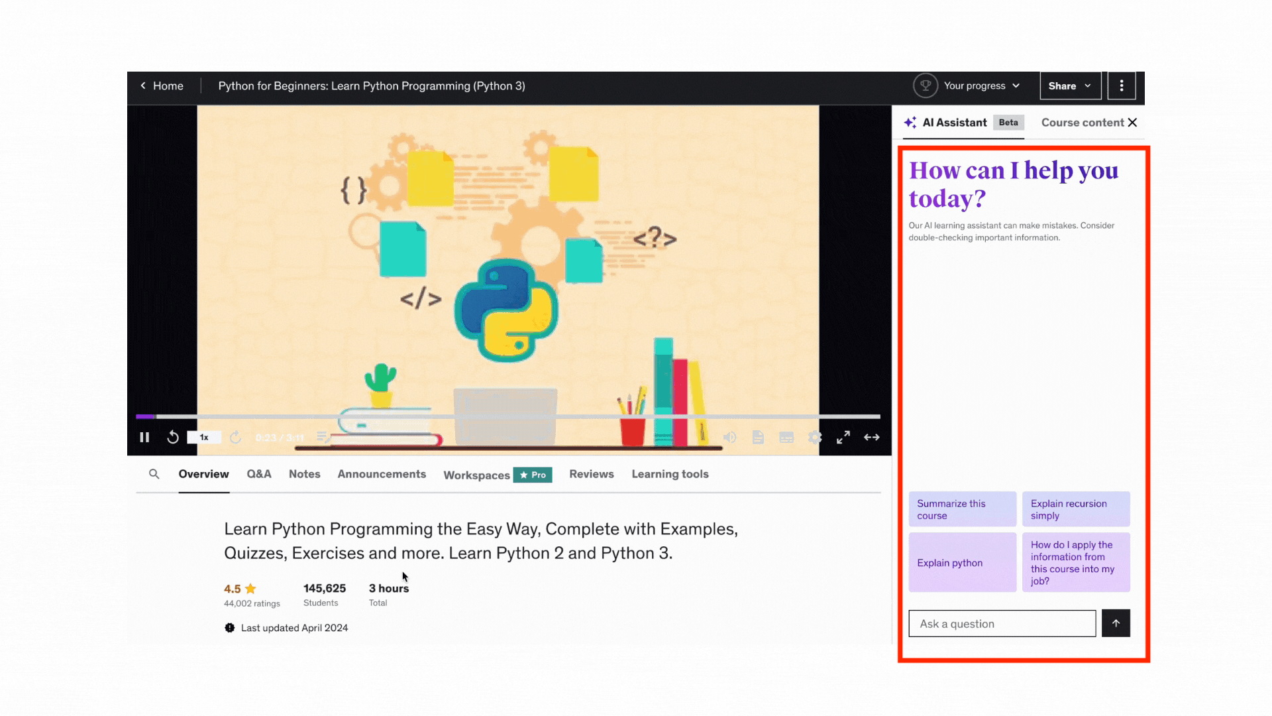
Task: Click the transcript/notes icon on player
Action: [759, 437]
